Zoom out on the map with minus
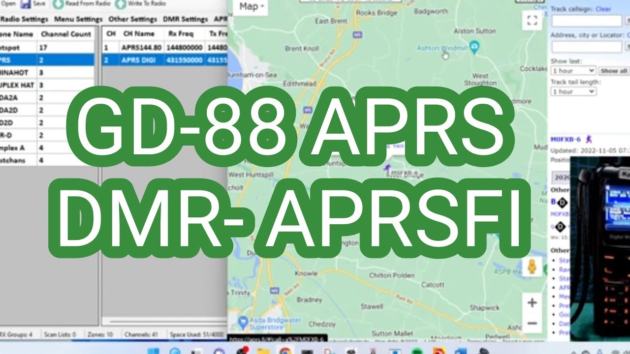The image size is (630, 354). tap(532, 324)
